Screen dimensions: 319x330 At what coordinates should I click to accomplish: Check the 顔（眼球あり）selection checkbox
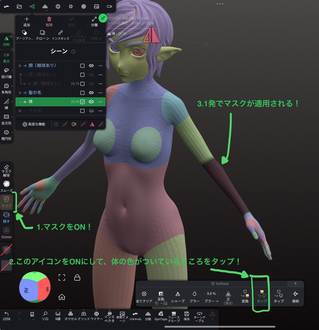pyautogui.click(x=82, y=65)
